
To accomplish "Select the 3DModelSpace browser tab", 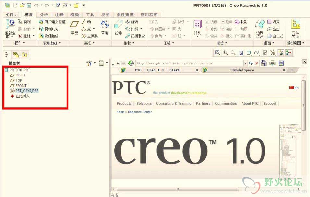I will click(242, 70).
